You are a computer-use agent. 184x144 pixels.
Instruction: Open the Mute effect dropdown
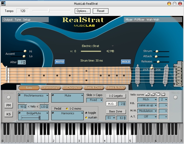82,95
